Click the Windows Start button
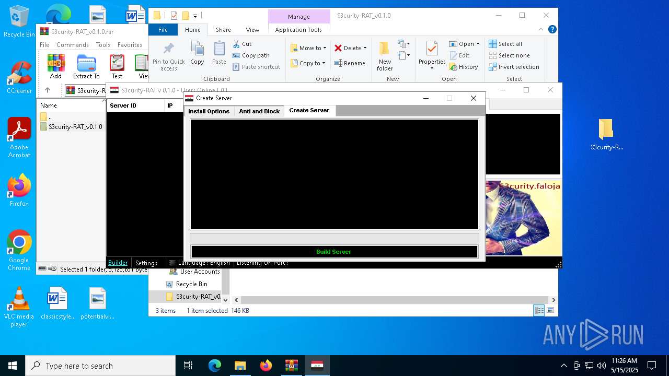 (x=13, y=366)
